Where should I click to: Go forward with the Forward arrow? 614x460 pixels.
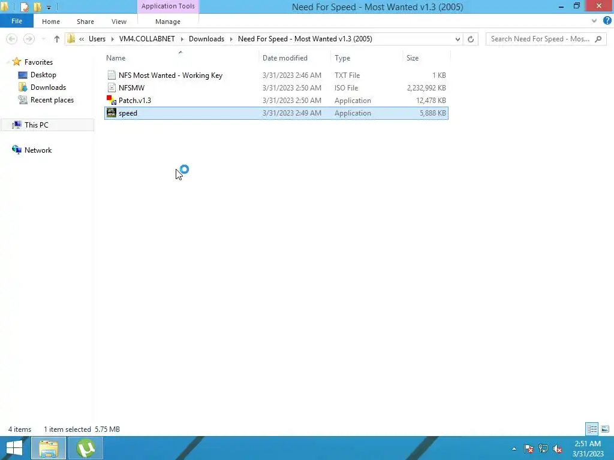tap(29, 39)
